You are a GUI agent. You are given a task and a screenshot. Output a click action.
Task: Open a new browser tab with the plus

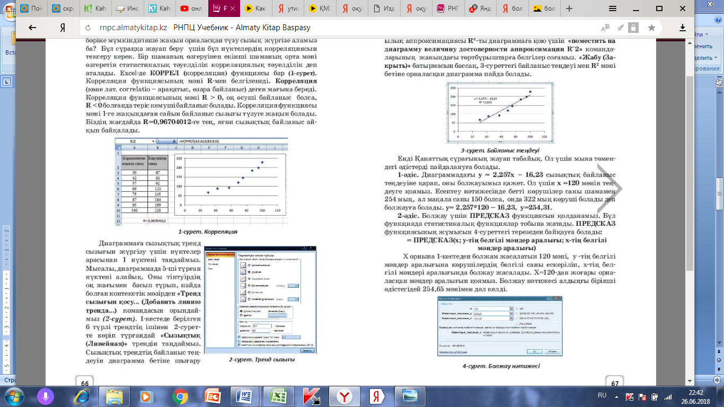(x=569, y=8)
